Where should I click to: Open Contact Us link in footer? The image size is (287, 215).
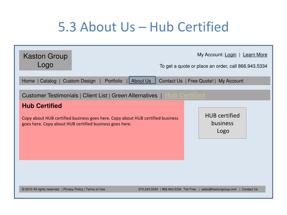point(250,189)
